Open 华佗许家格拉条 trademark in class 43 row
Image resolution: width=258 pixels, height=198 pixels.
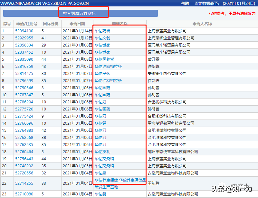pyautogui.click(x=108, y=66)
